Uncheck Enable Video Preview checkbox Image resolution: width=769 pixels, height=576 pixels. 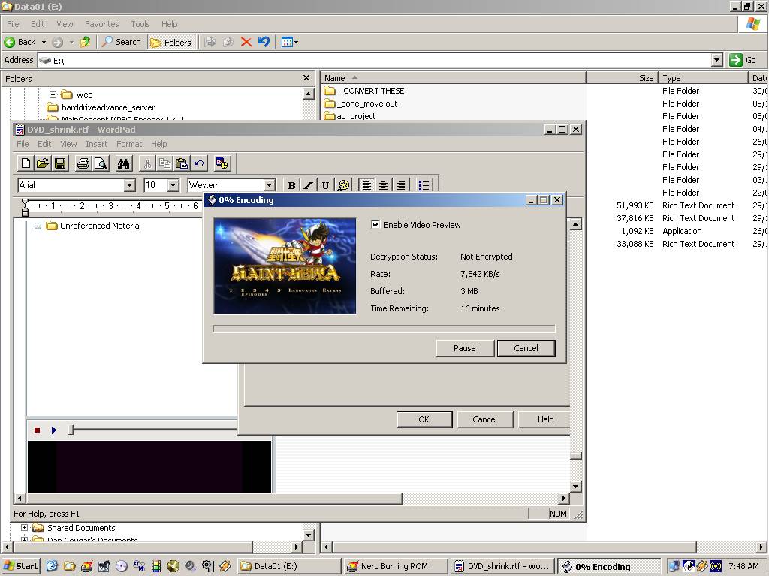pyautogui.click(x=375, y=225)
